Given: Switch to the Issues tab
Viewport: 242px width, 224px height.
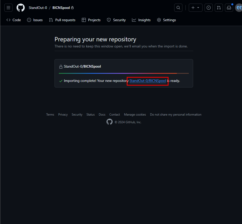Looking at the screenshot, I should pyautogui.click(x=35, y=20).
